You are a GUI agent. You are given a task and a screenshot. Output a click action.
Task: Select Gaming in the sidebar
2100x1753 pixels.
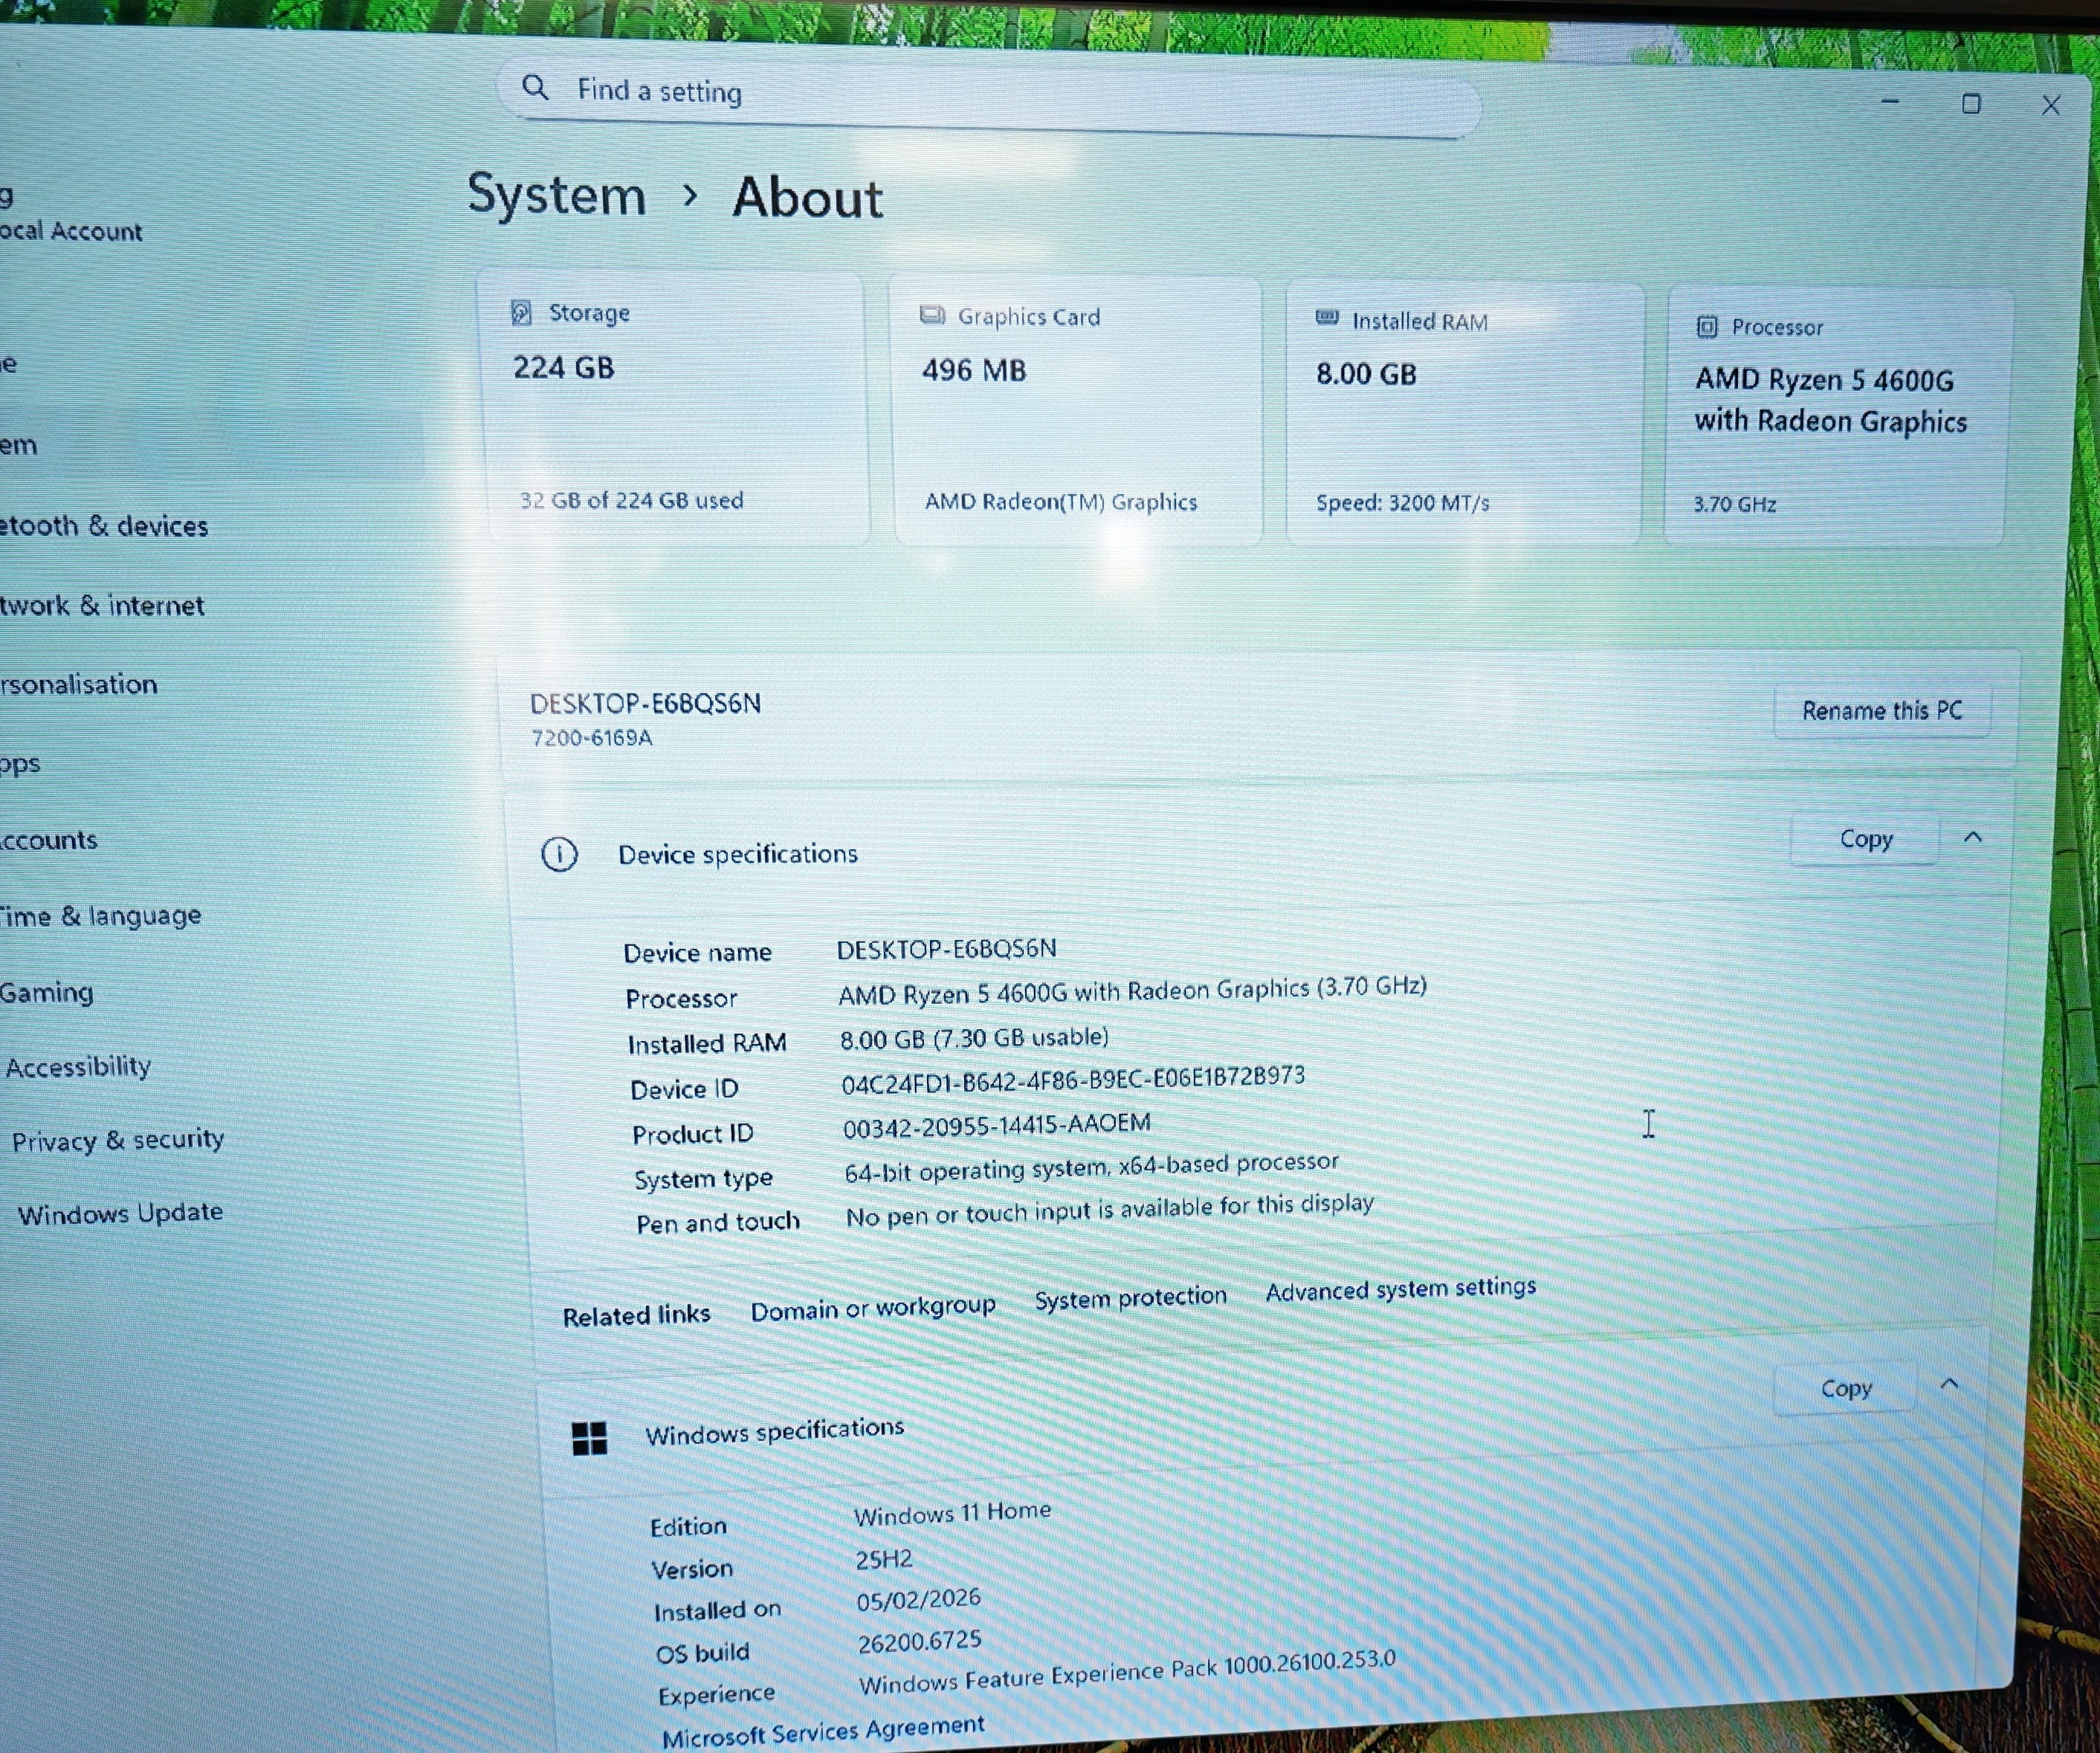(46, 993)
